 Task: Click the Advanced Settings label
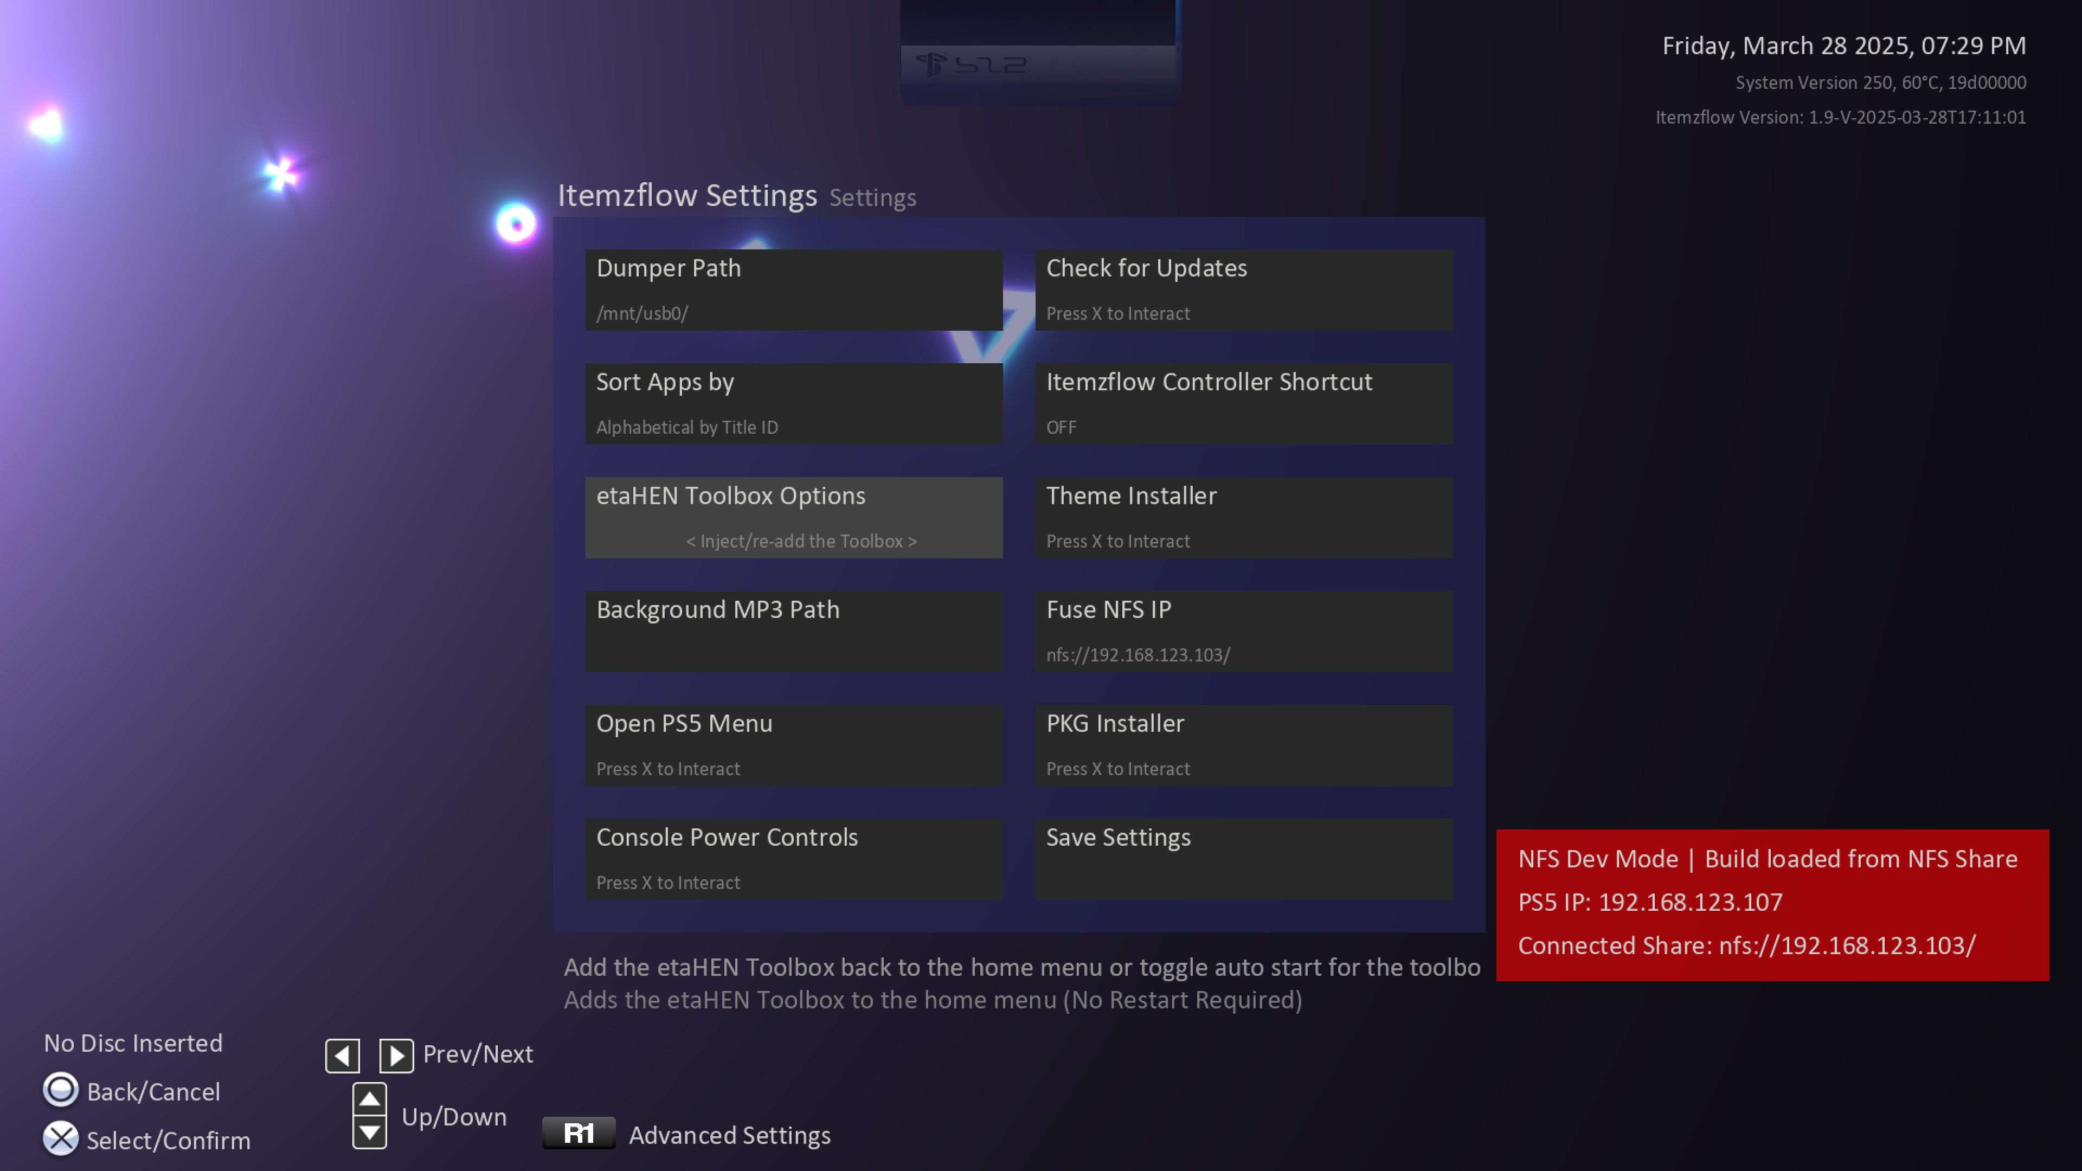tap(730, 1135)
